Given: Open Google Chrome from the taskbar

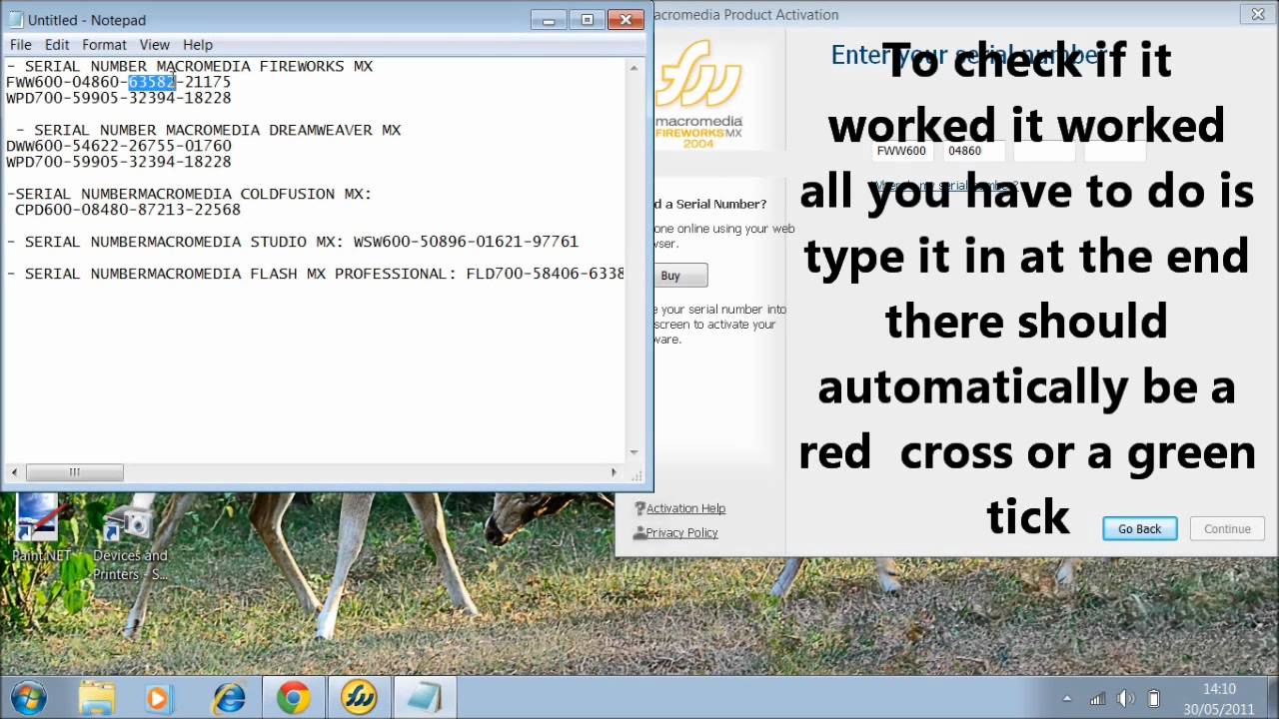Looking at the screenshot, I should pyautogui.click(x=293, y=697).
